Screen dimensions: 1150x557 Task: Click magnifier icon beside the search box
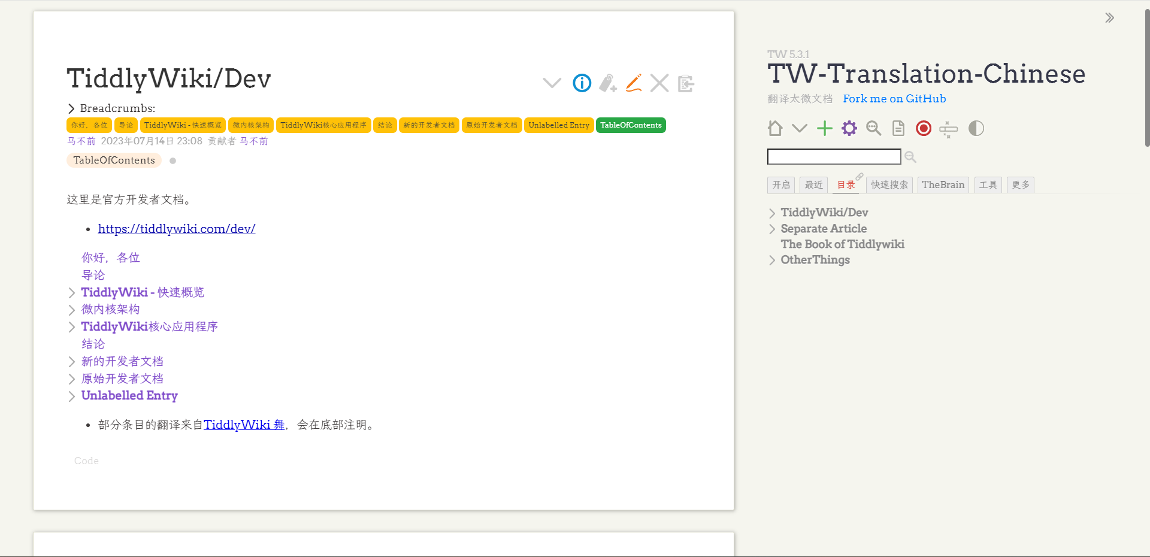click(910, 157)
